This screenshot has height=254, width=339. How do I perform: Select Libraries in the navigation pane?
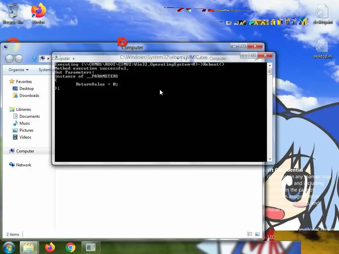coord(20,109)
